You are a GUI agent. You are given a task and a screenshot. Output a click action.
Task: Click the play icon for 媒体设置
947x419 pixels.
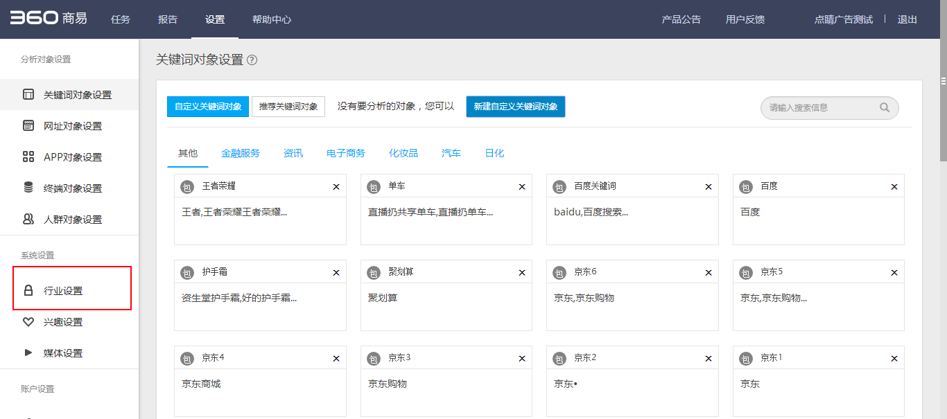(x=28, y=353)
